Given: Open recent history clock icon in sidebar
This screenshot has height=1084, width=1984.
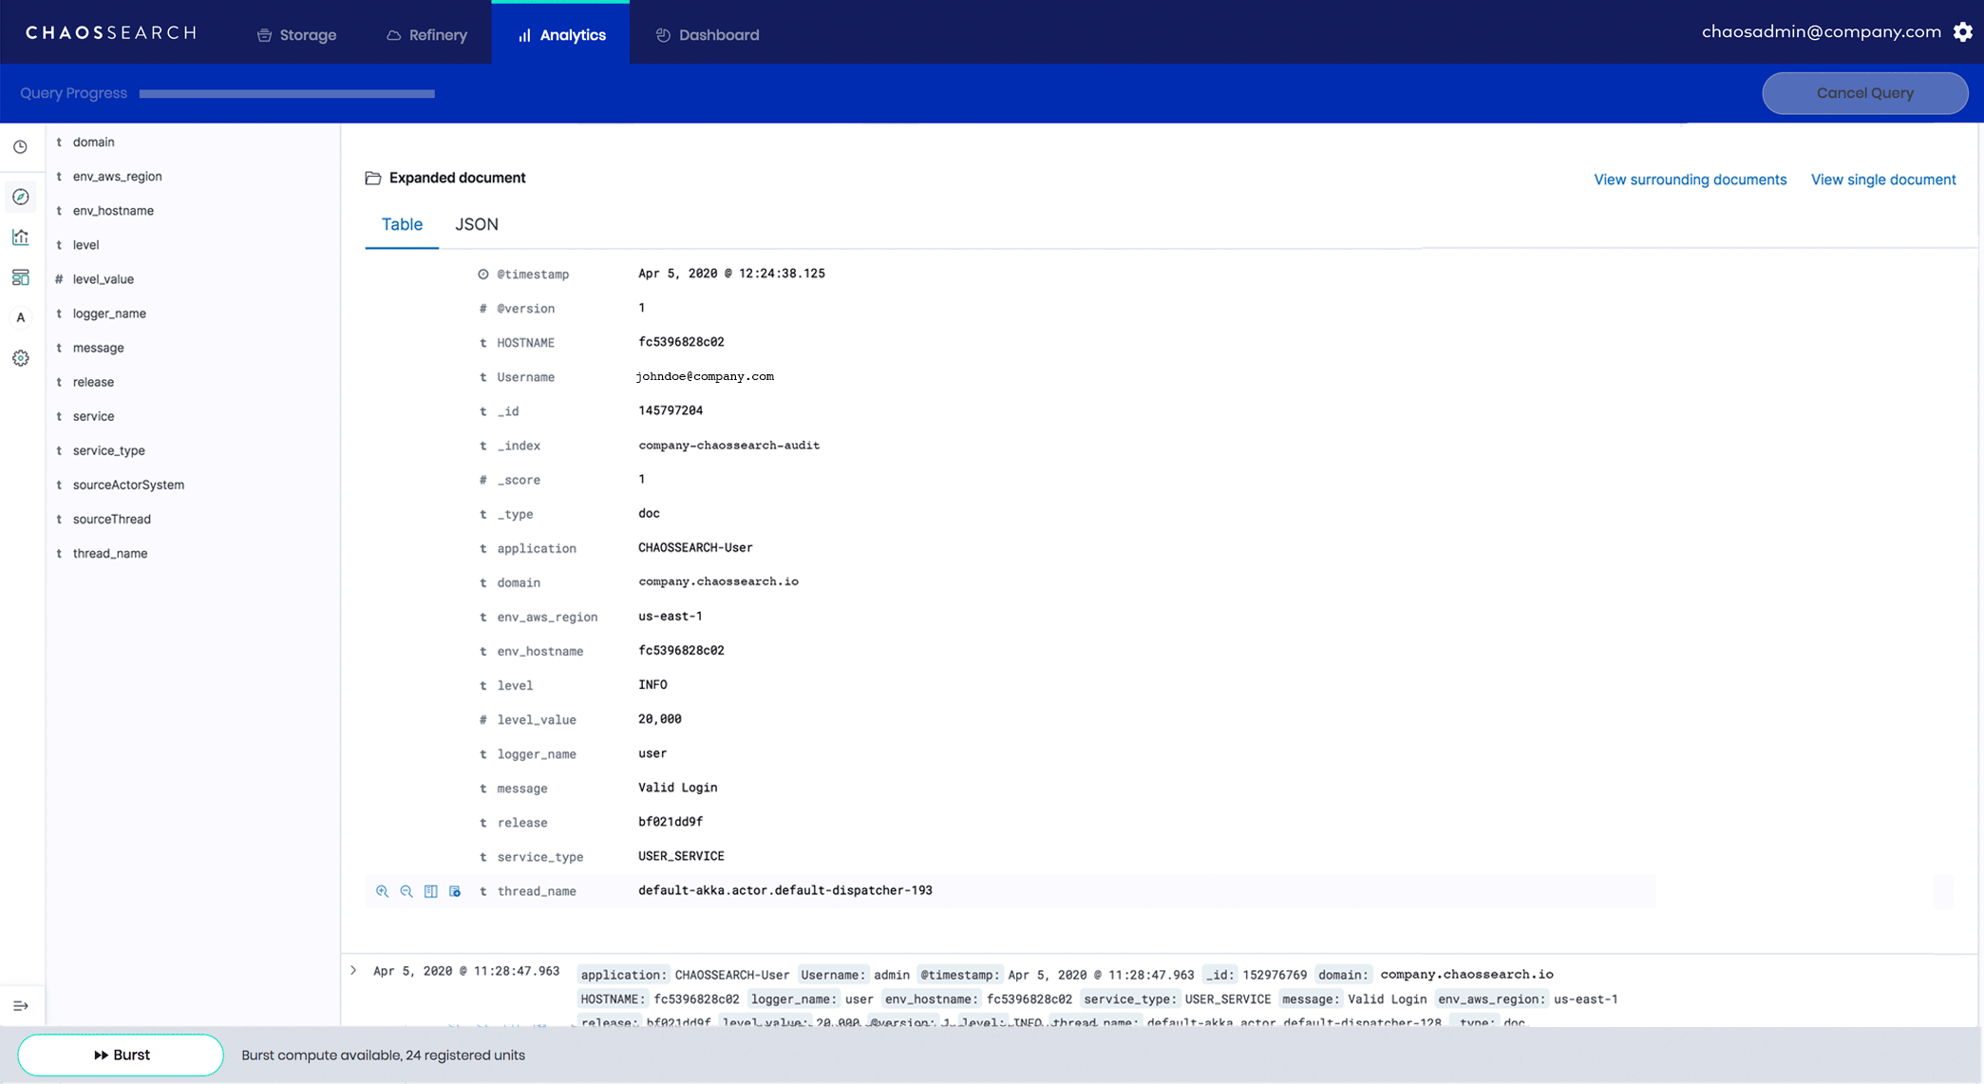Looking at the screenshot, I should [x=20, y=147].
